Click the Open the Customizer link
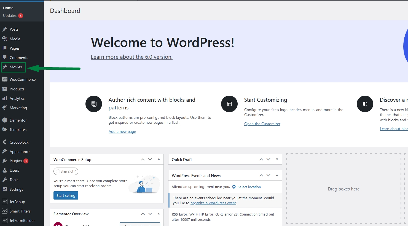 click(x=262, y=124)
